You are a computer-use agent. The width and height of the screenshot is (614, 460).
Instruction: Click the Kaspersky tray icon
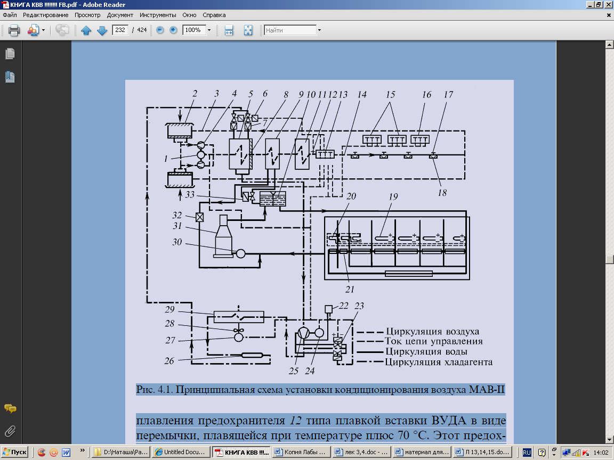tap(586, 453)
